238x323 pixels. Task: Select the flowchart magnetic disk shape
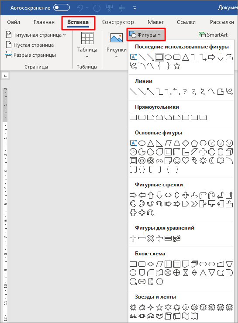tap(142, 282)
